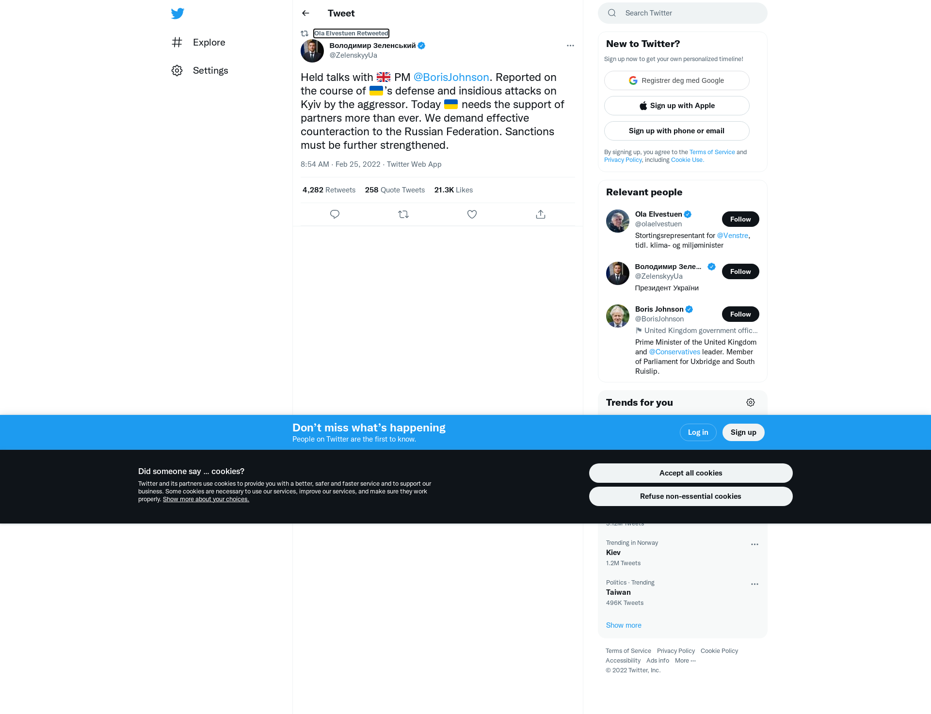Click the reply speech bubble icon
931x714 pixels.
(x=335, y=214)
